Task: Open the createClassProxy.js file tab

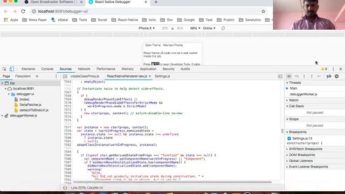Action: click(85, 77)
